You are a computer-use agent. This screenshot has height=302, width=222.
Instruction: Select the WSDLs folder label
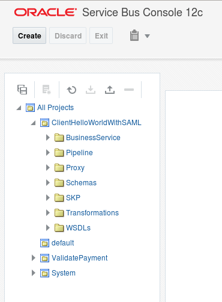tap(78, 228)
